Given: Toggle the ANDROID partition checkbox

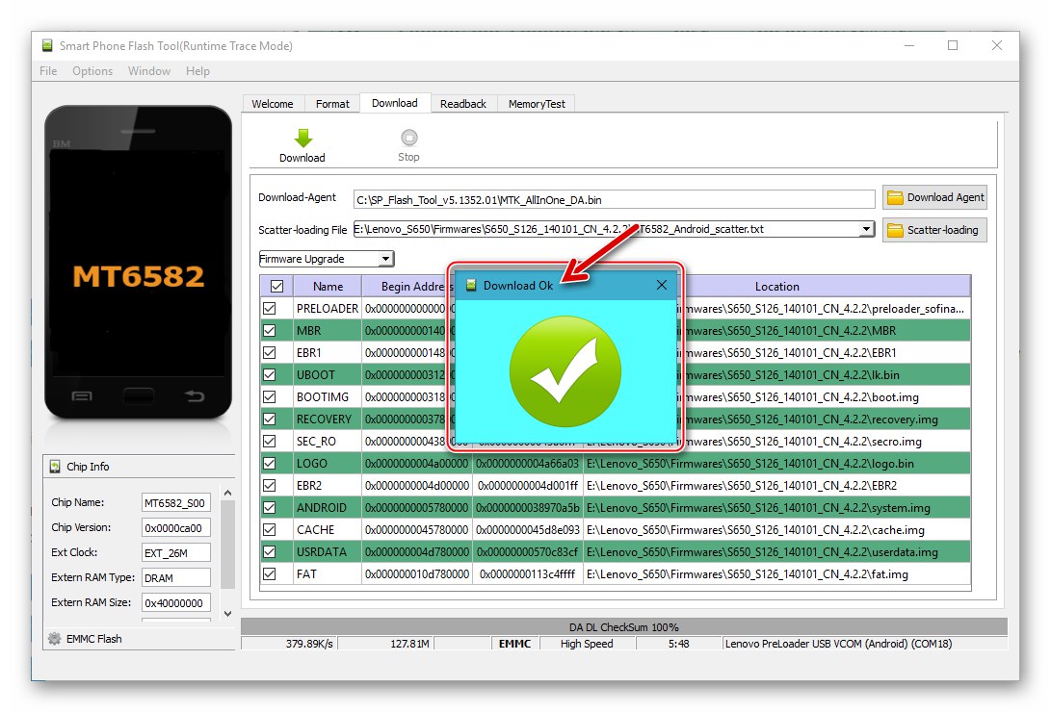Looking at the screenshot, I should pos(269,507).
